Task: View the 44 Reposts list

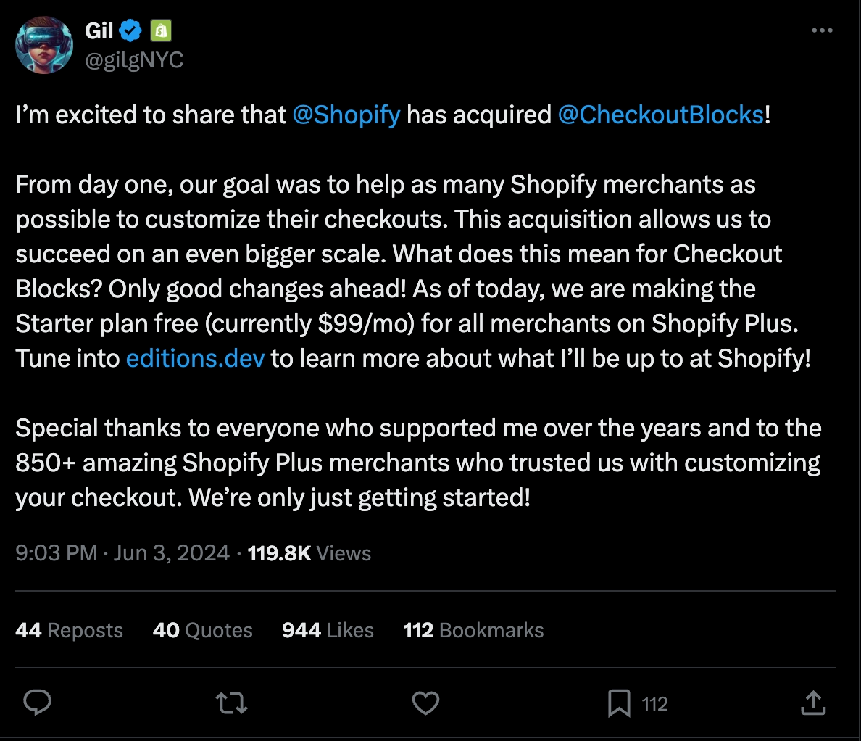Action: 69,630
